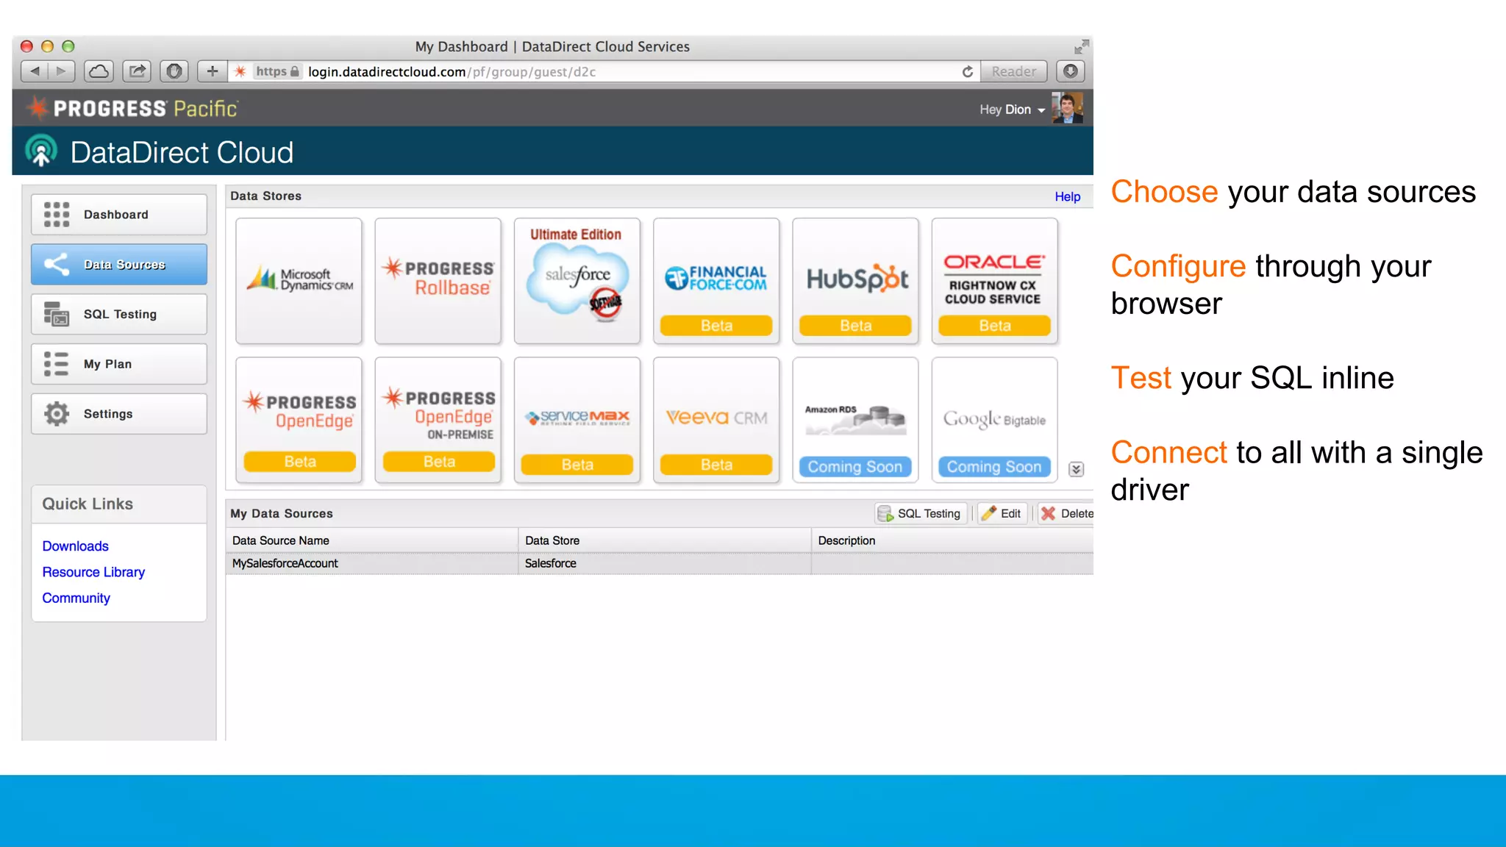
Task: Open Settings in the sidebar
Action: (x=118, y=414)
